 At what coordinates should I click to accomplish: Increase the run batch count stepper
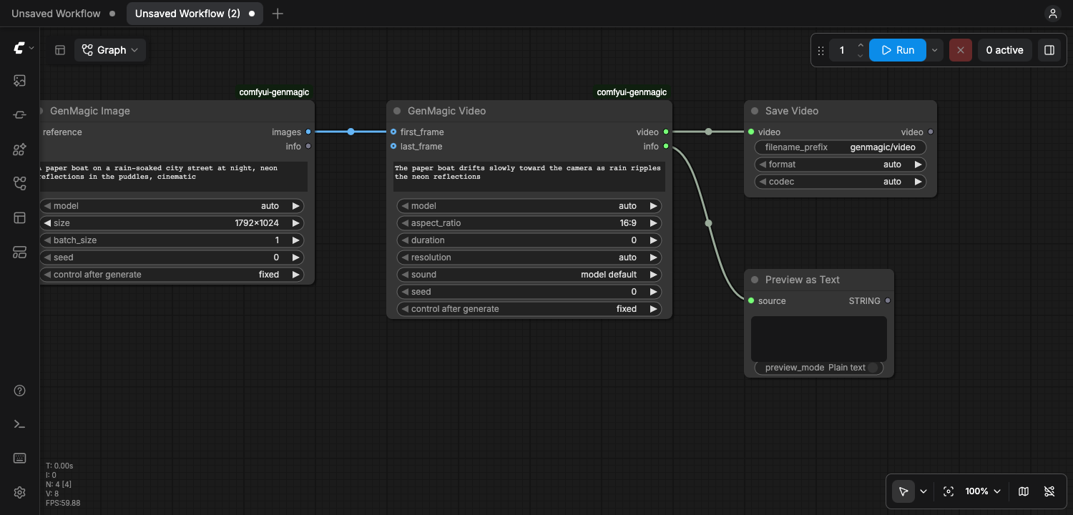tap(861, 45)
